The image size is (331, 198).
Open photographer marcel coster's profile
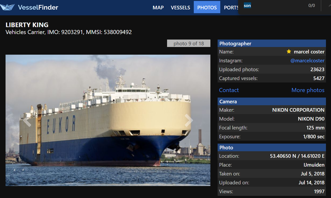click(309, 52)
